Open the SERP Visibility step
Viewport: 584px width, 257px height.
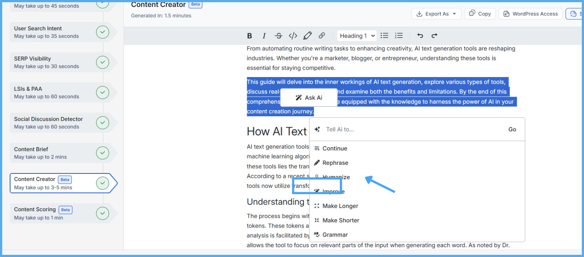coord(63,62)
